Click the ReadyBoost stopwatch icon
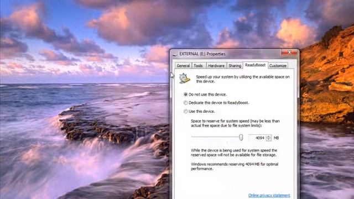 [x=184, y=78]
